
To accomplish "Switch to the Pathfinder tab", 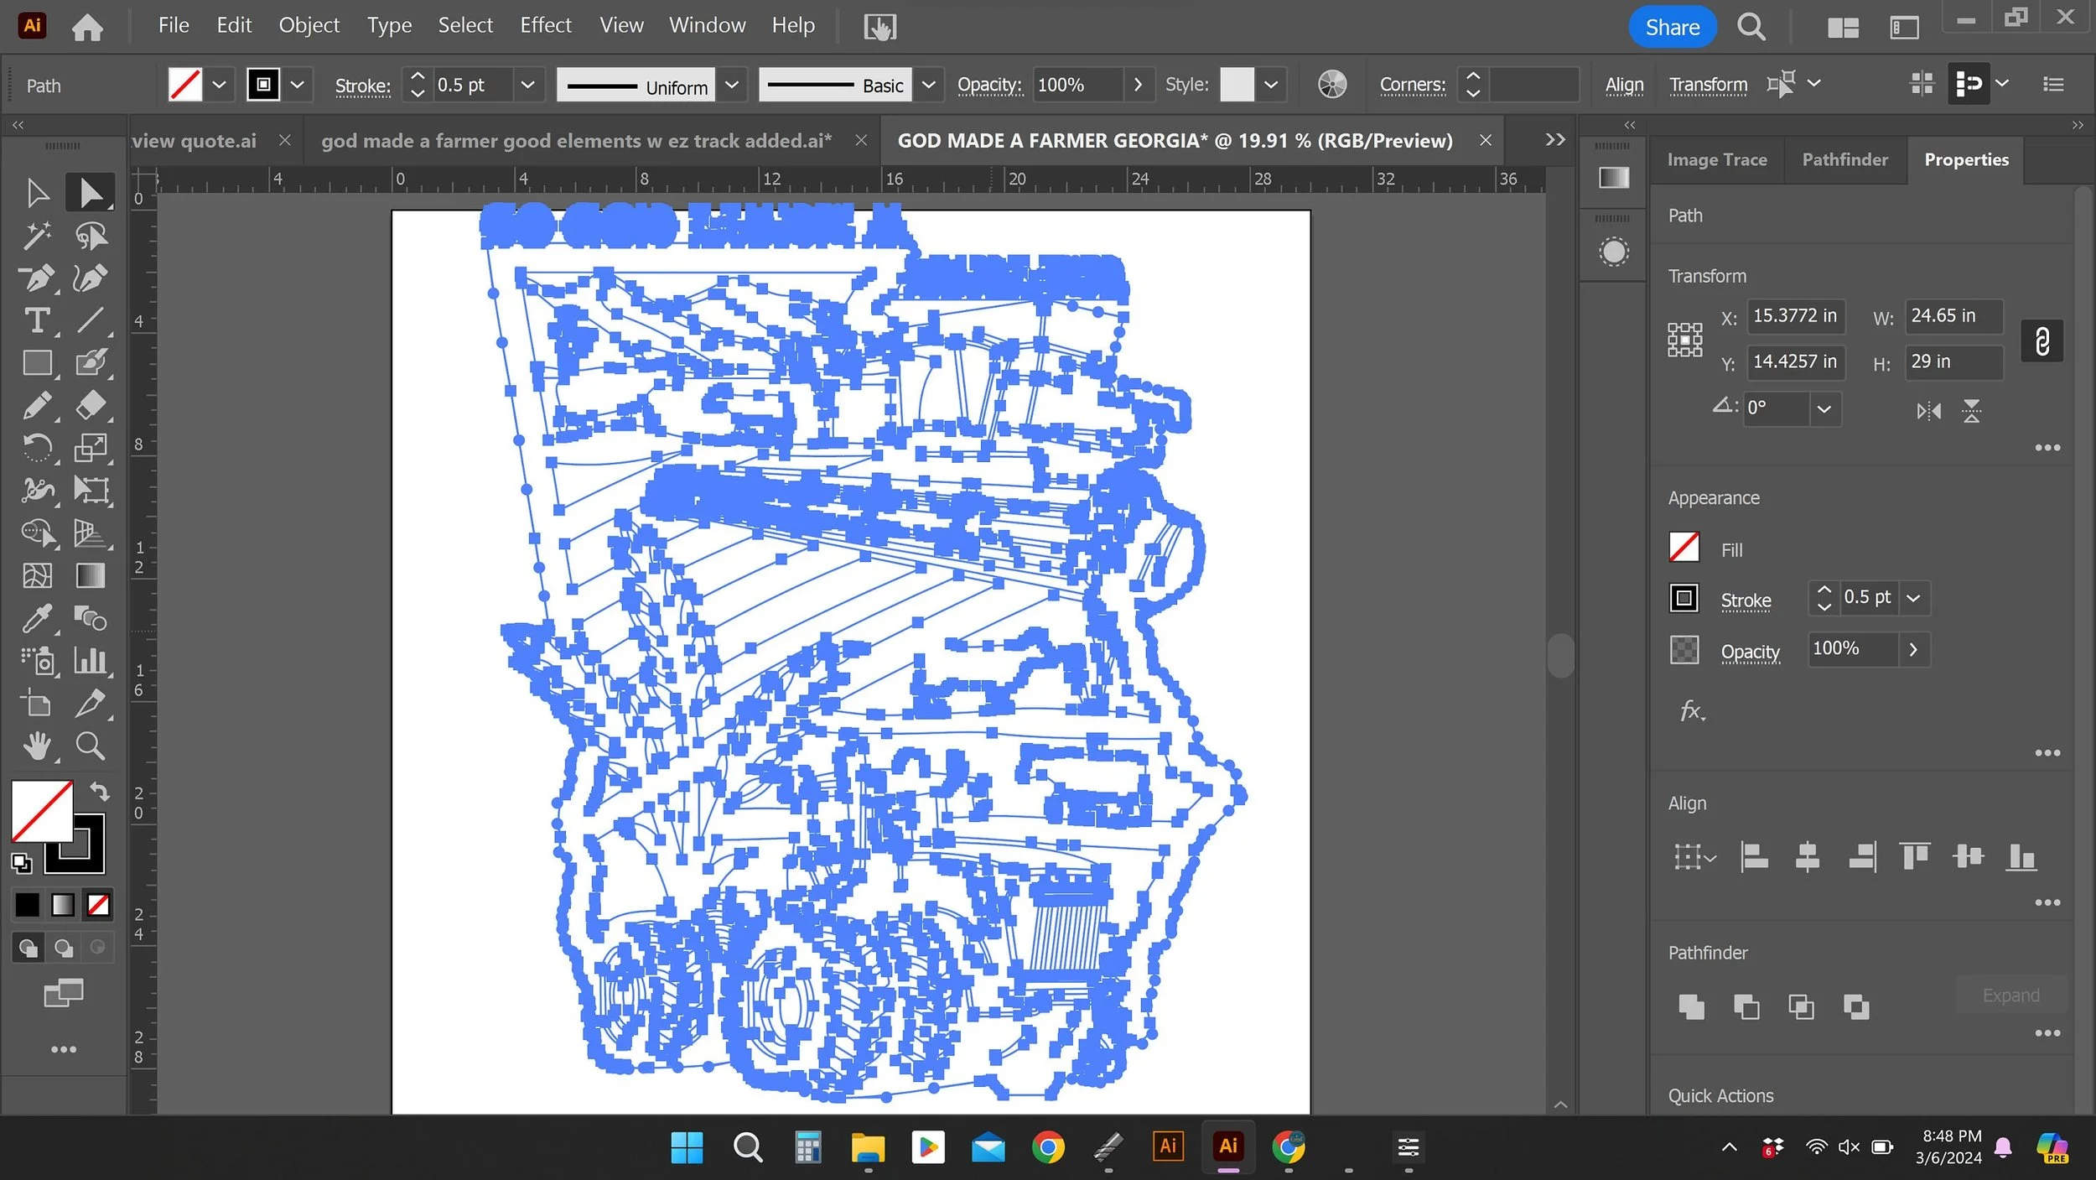I will coord(1844,159).
